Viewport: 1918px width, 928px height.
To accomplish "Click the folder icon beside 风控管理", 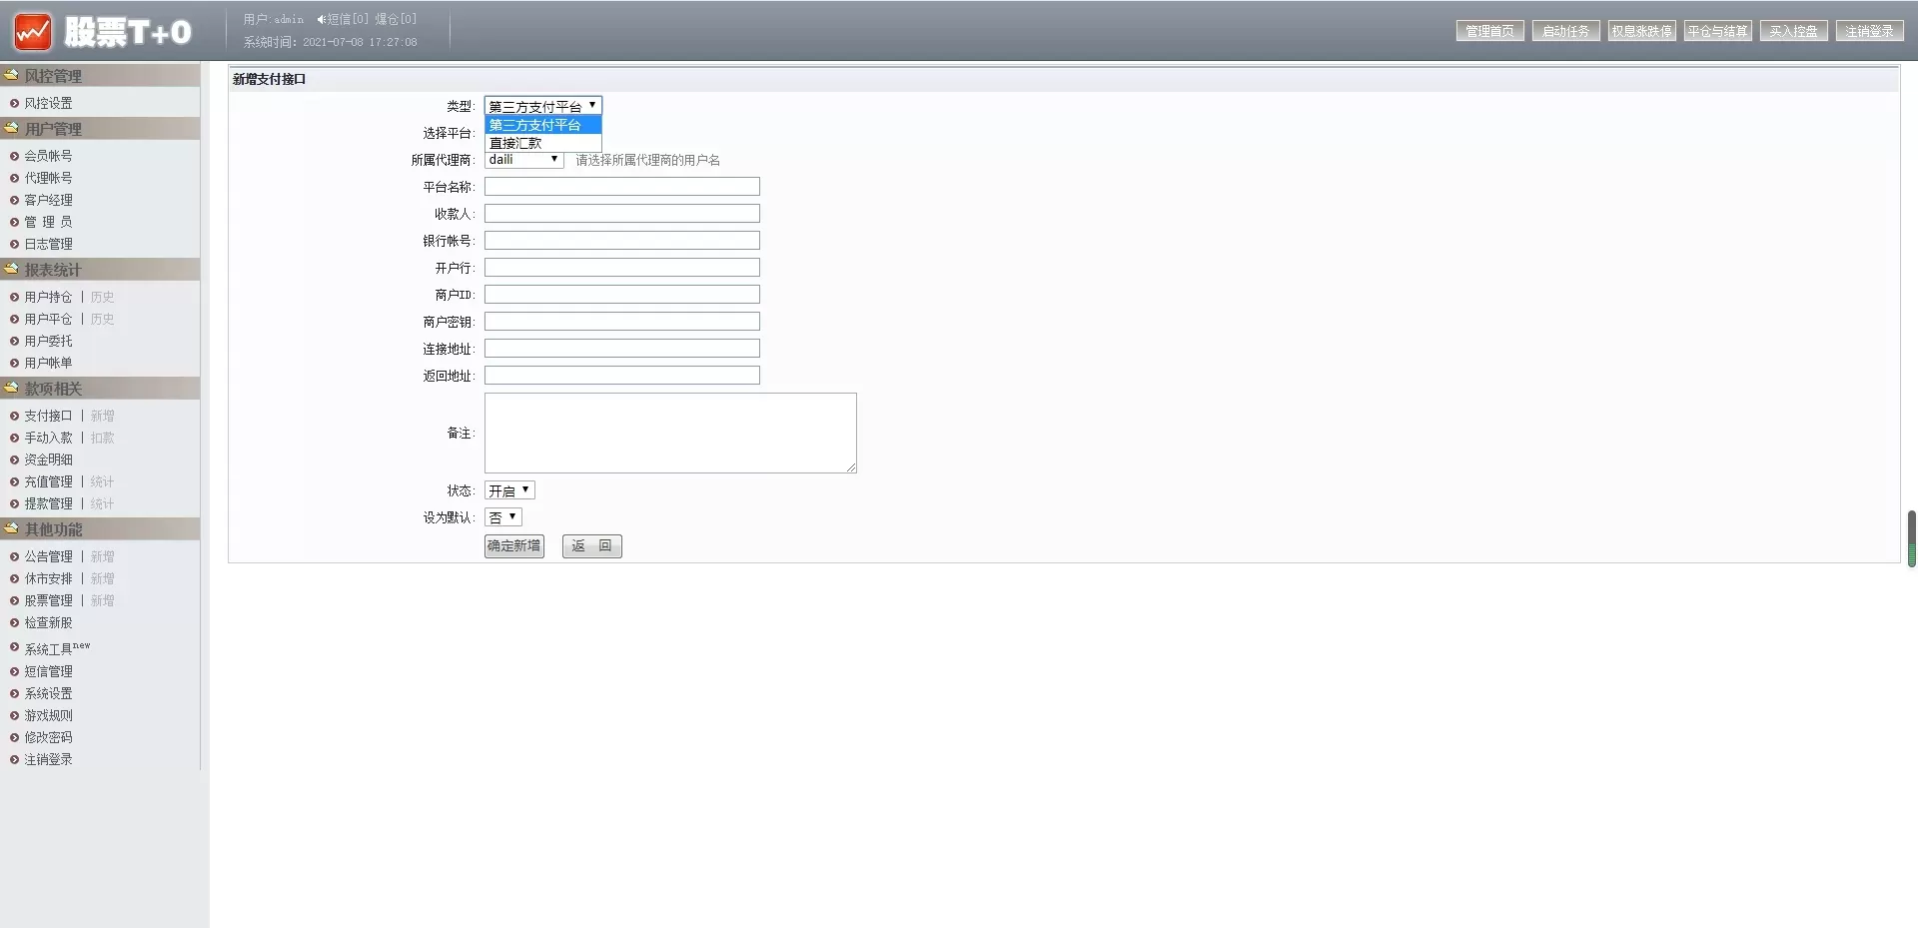I will click(11, 75).
